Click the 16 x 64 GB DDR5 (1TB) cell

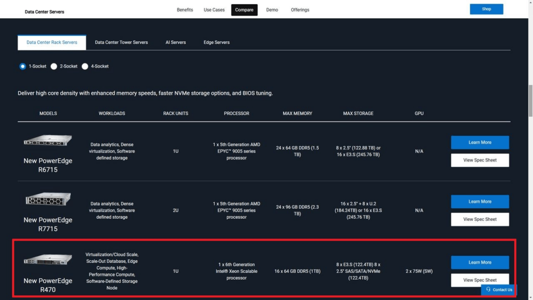click(297, 271)
